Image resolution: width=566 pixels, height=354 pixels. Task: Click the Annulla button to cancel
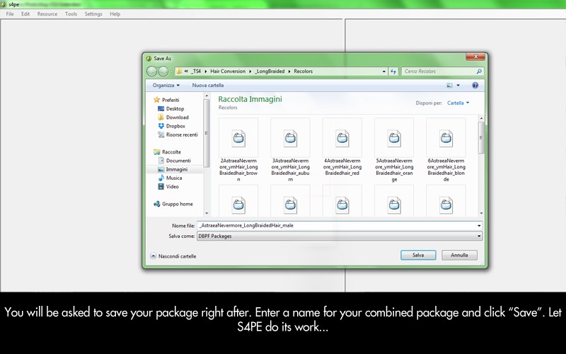click(459, 255)
